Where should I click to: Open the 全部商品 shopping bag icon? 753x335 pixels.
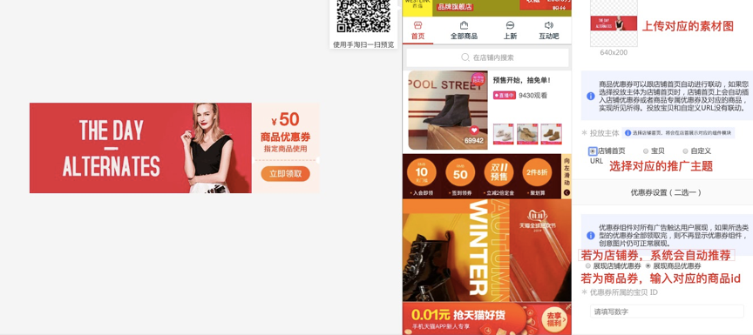(x=464, y=25)
